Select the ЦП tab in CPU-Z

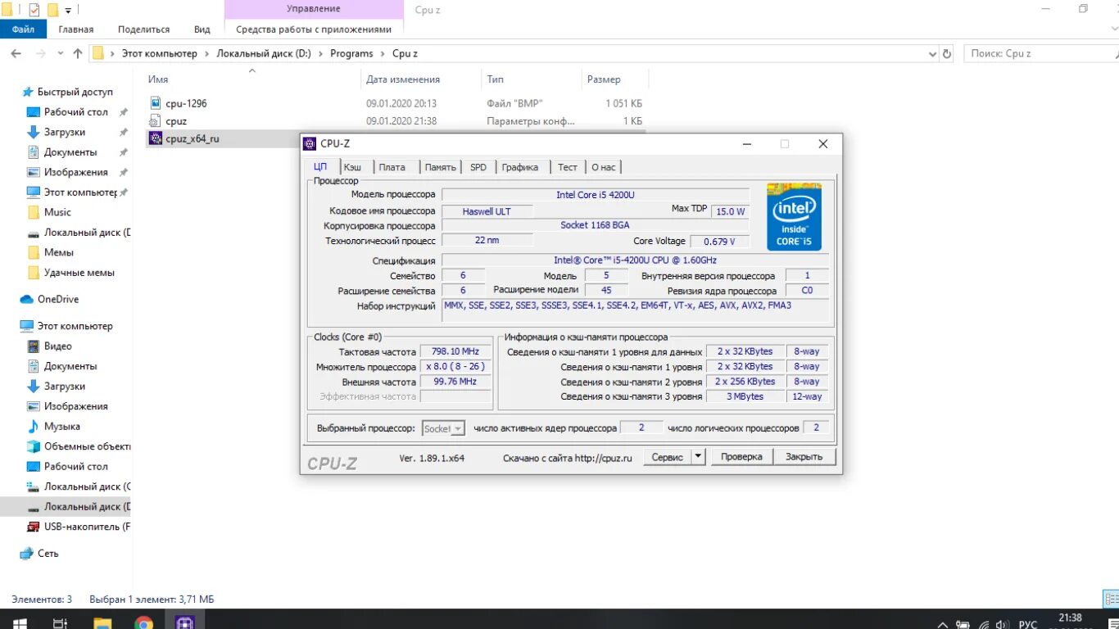(320, 166)
